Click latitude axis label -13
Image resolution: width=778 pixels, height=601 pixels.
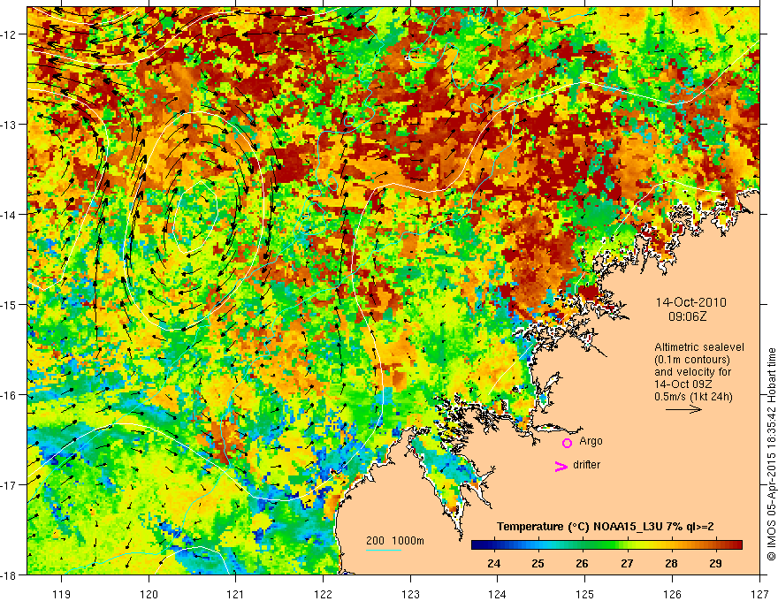click(10, 125)
